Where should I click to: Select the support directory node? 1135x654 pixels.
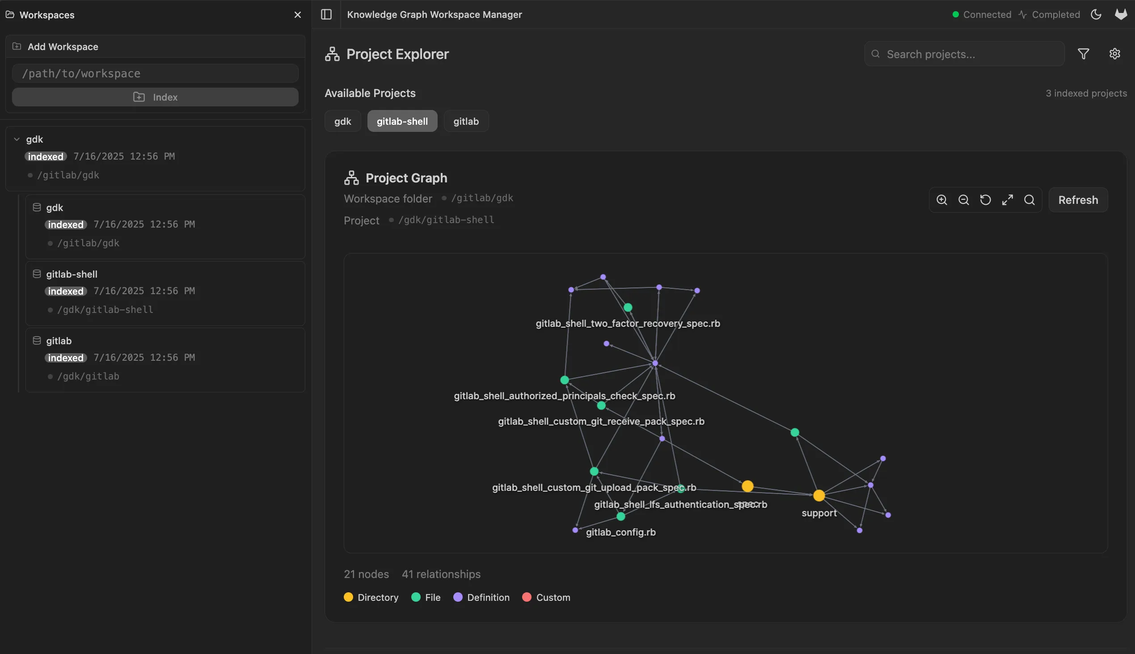[x=819, y=495]
